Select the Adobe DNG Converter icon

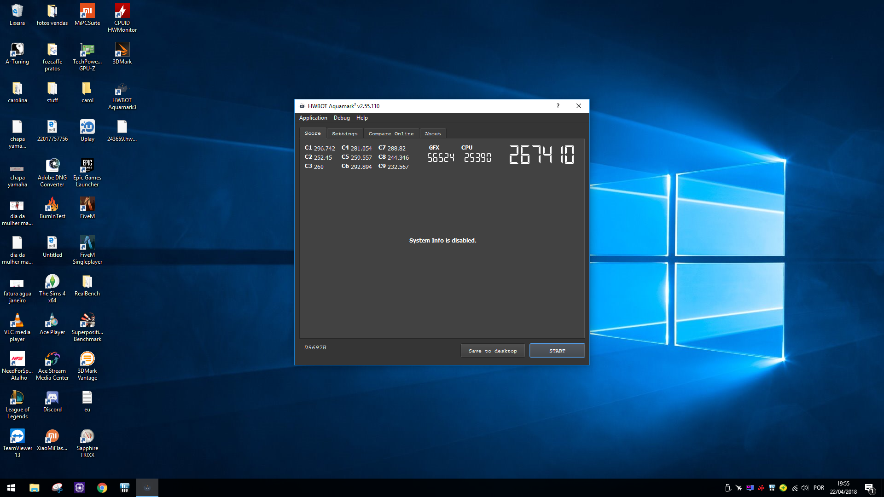click(52, 173)
